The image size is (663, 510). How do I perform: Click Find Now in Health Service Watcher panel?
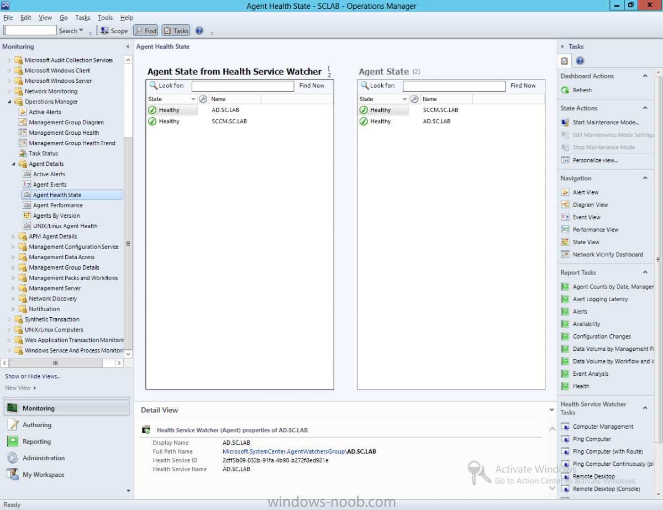click(312, 86)
